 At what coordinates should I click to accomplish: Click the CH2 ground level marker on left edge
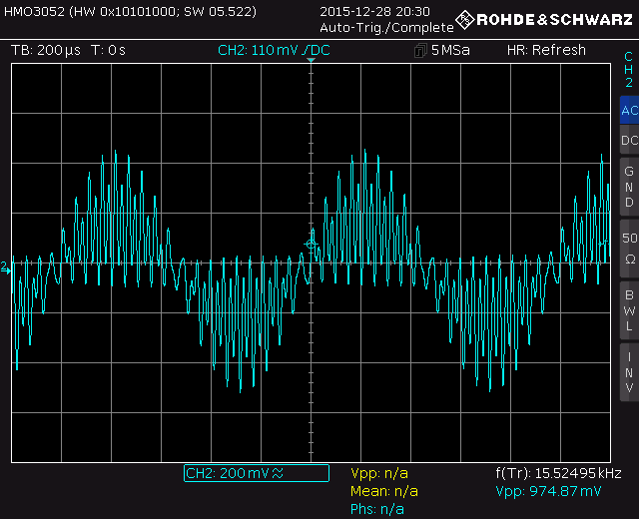pyautogui.click(x=6, y=267)
